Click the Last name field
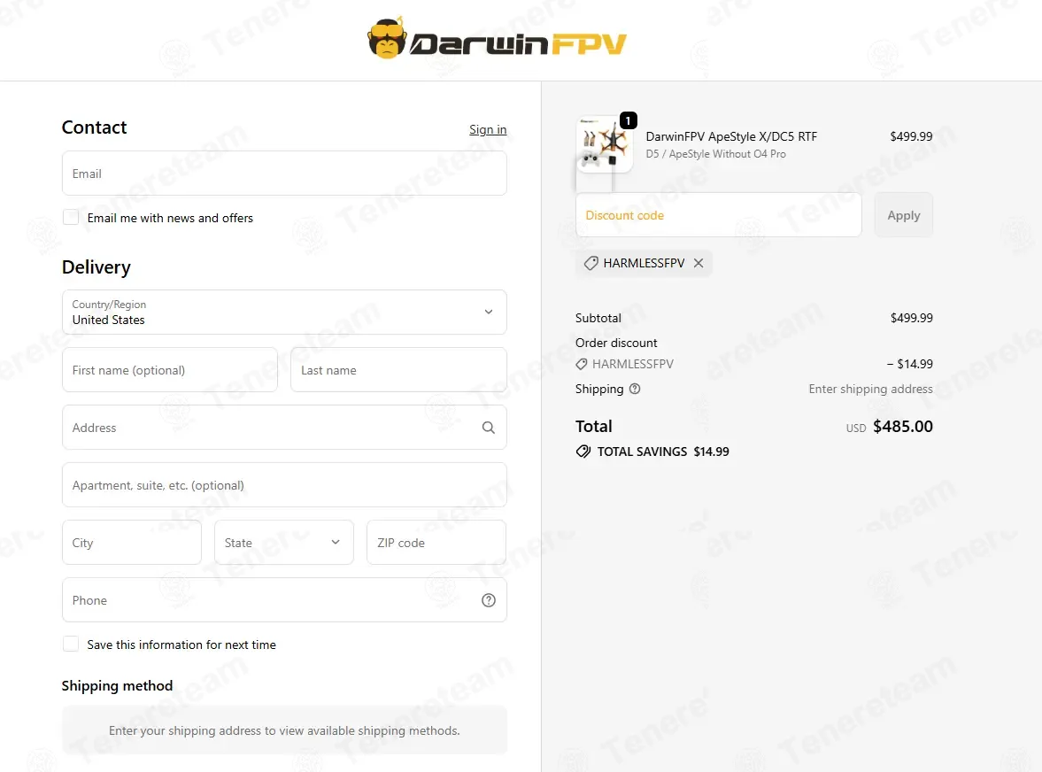The height and width of the screenshot is (772, 1042). (x=398, y=370)
